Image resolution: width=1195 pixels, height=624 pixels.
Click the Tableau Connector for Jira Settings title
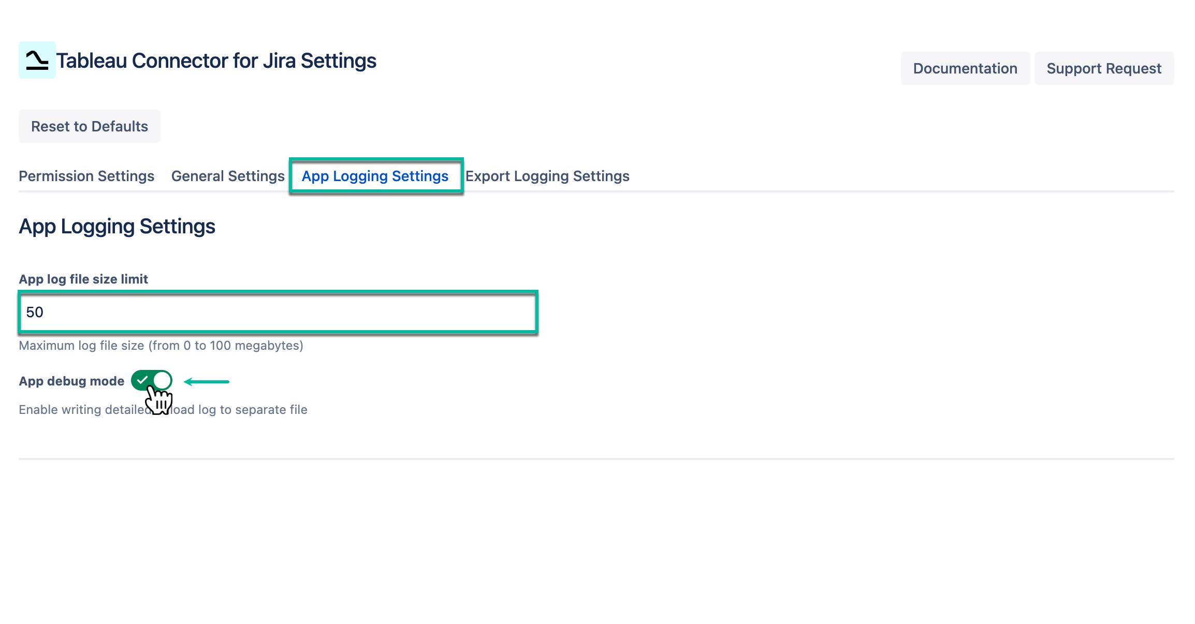(216, 61)
